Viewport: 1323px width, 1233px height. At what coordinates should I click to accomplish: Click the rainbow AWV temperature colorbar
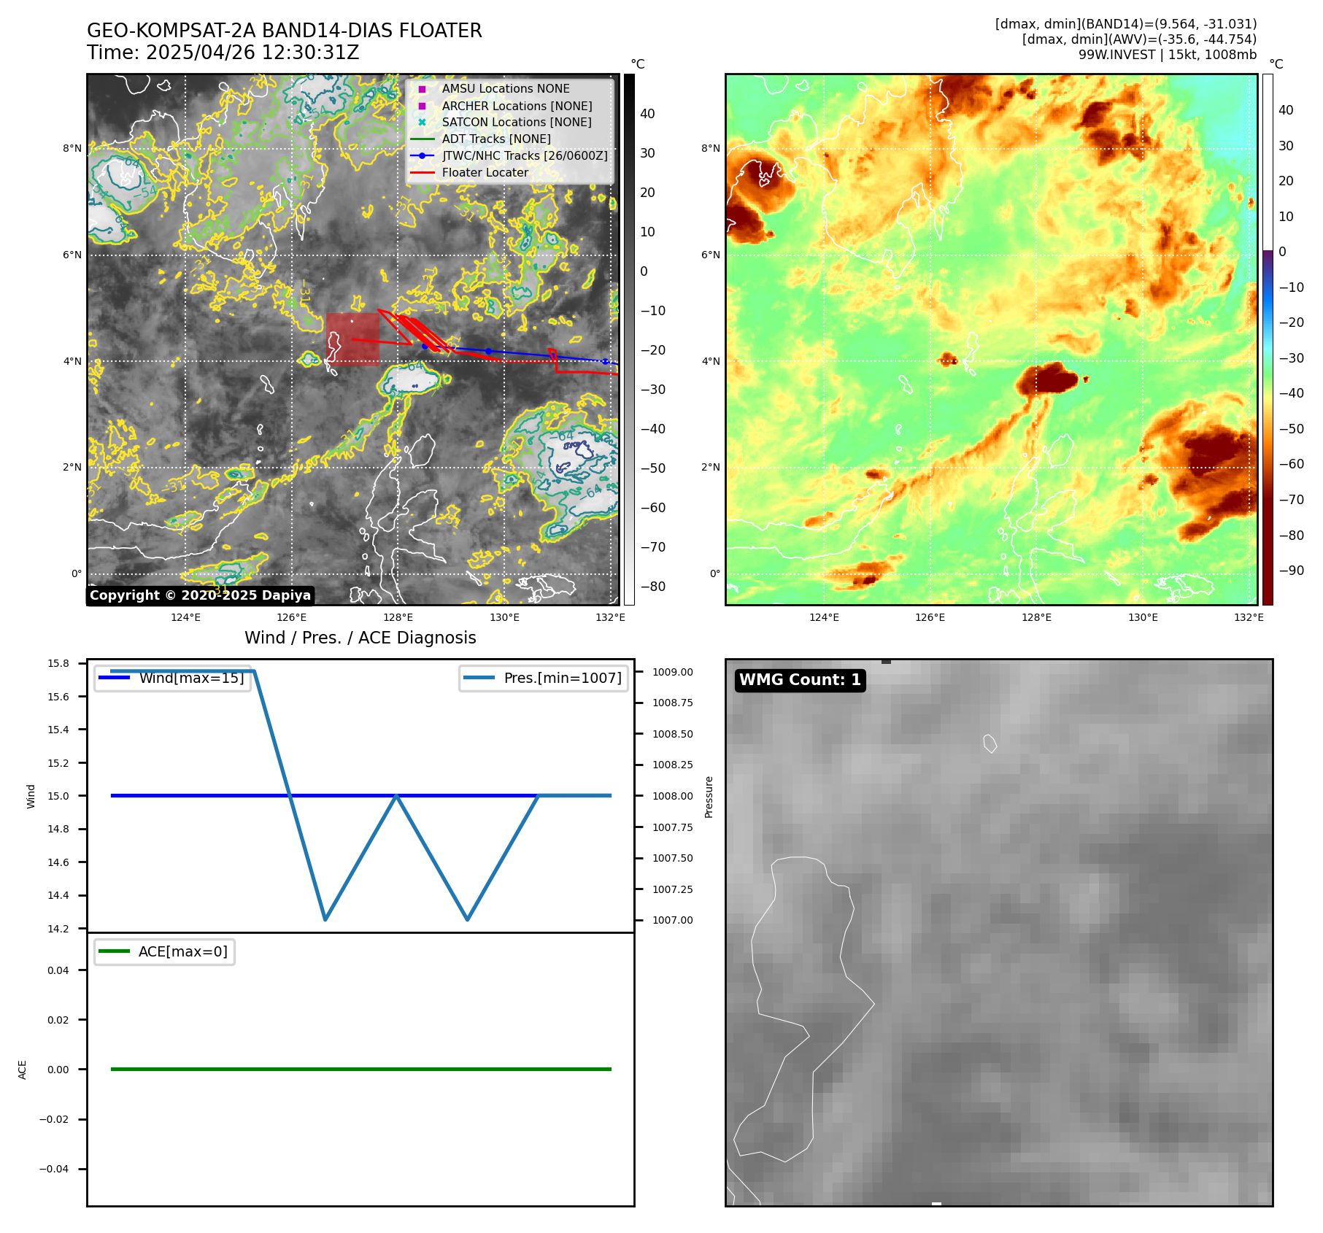[x=1268, y=339]
